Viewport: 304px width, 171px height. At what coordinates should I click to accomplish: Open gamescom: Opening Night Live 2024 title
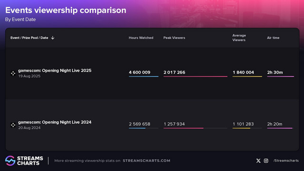point(55,123)
